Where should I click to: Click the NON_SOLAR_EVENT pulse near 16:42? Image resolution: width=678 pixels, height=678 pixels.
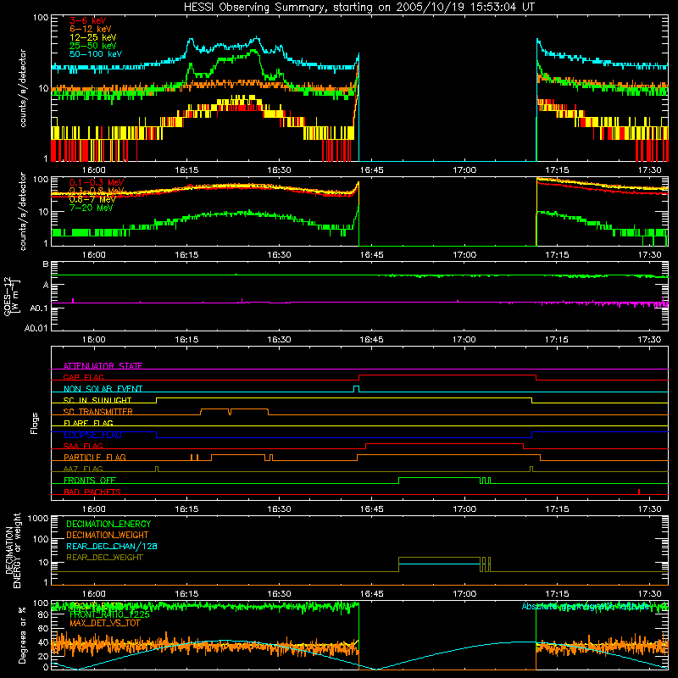356,389
